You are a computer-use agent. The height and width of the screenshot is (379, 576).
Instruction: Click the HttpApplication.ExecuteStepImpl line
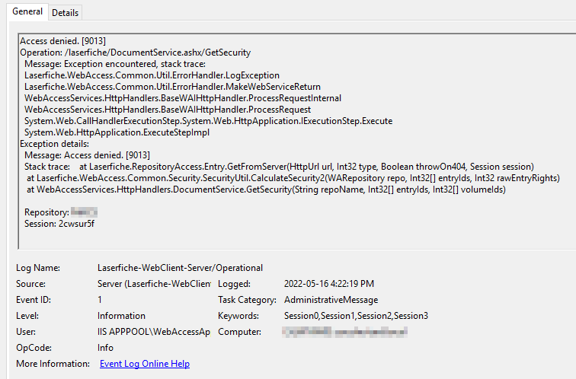(x=117, y=132)
